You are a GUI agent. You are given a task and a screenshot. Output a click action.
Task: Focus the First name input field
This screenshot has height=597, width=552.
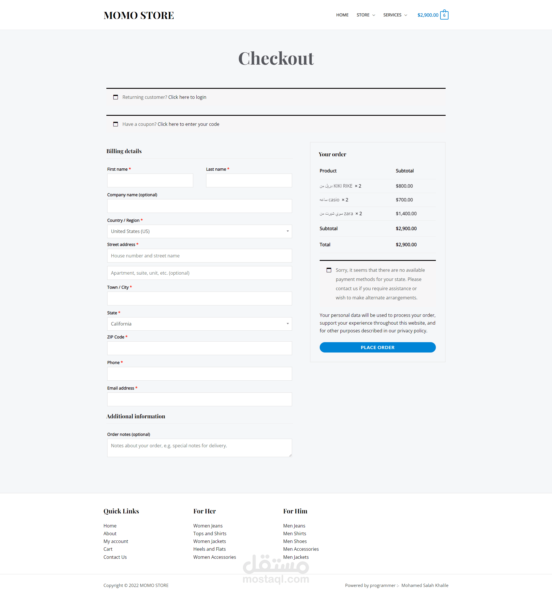[150, 181]
